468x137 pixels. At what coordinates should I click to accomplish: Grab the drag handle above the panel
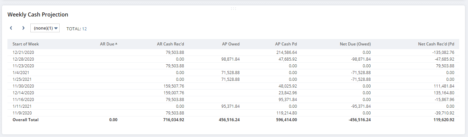tap(233, 8)
